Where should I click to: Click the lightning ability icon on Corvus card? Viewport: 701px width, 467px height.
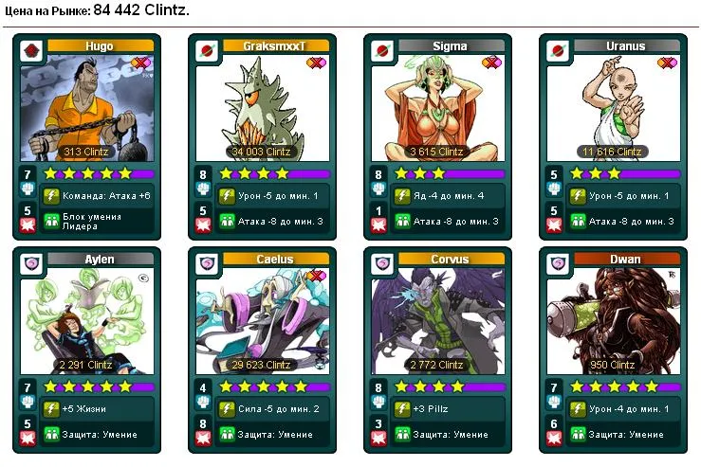(x=402, y=409)
